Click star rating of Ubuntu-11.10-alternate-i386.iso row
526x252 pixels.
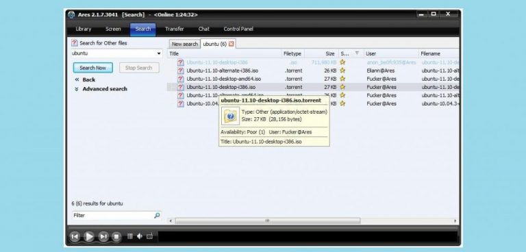[342, 71]
